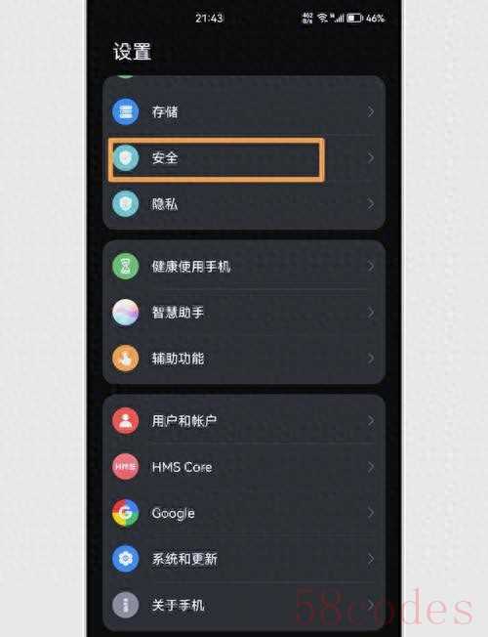Tap the HMS Core icon
488x637 pixels.
(126, 467)
